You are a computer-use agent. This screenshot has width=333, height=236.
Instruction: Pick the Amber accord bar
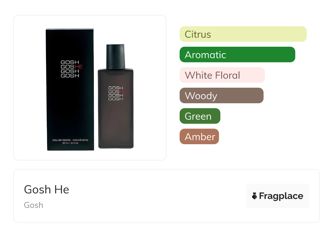click(199, 137)
